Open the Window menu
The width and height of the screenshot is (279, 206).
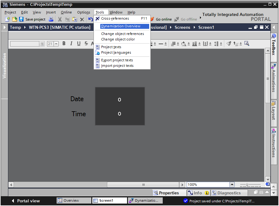click(x=116, y=12)
